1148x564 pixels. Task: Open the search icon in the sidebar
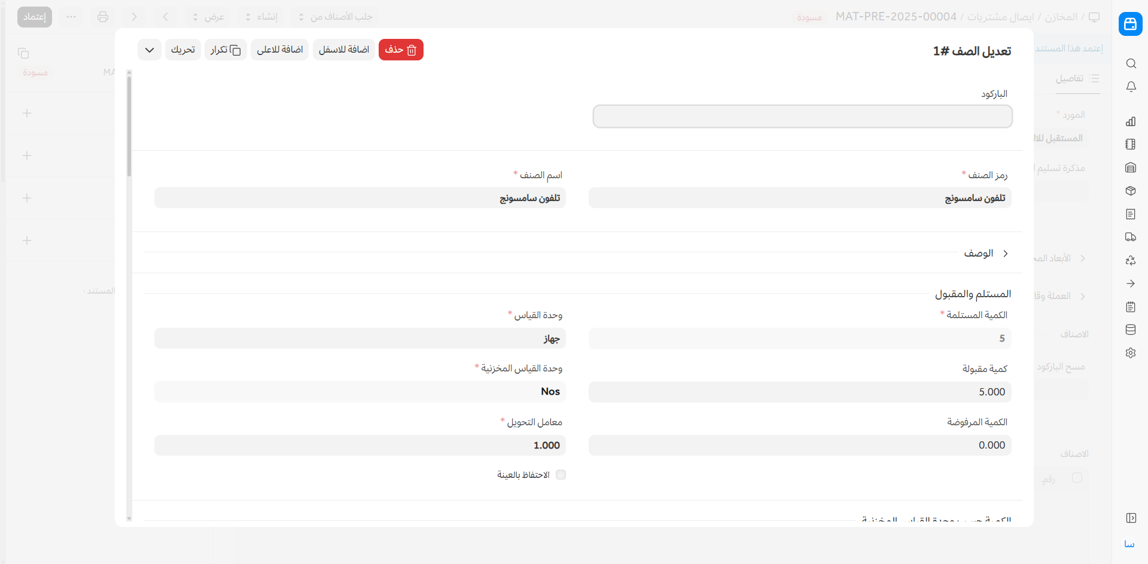pos(1131,63)
